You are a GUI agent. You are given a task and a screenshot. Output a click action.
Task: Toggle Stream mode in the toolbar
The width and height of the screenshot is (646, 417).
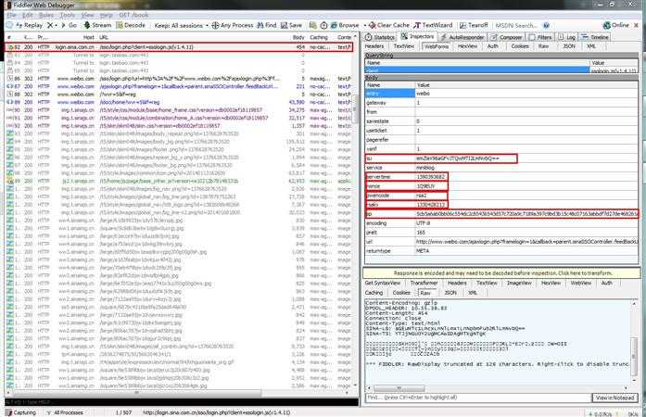pos(97,25)
